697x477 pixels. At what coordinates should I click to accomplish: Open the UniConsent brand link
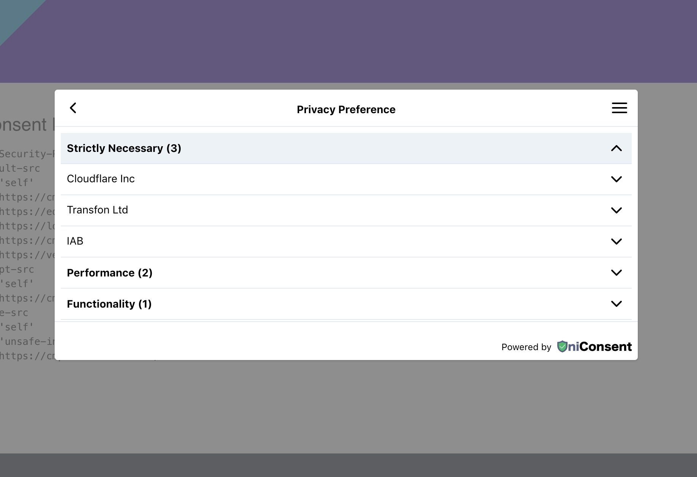click(x=600, y=347)
